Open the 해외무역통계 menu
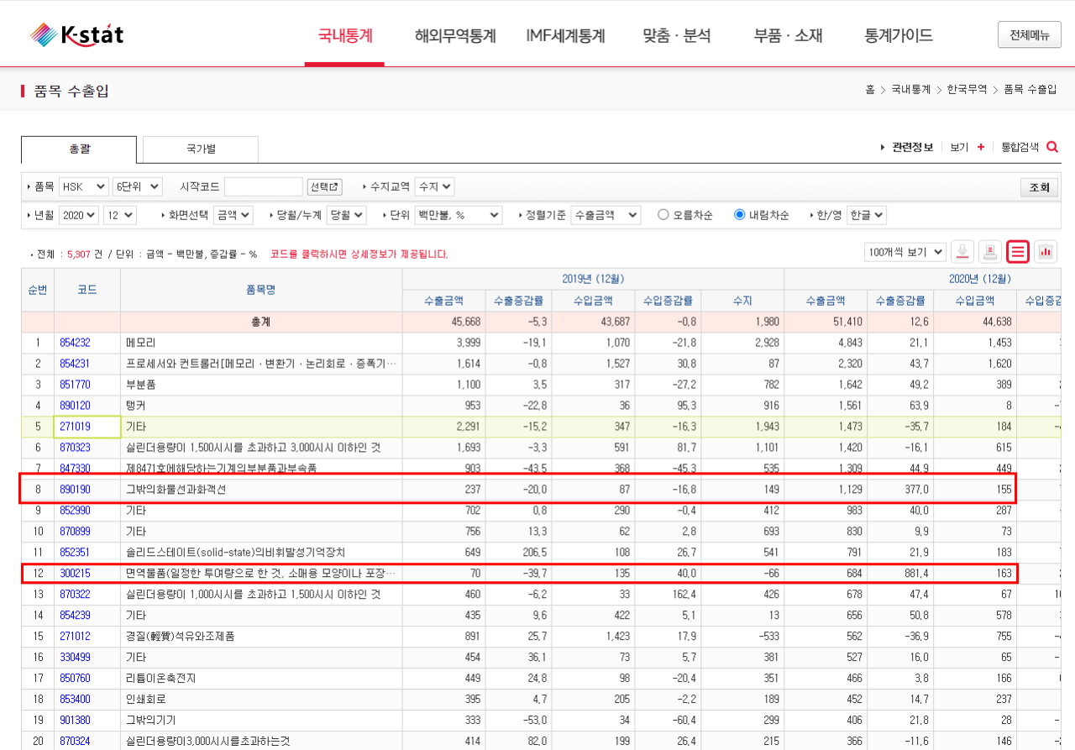 455,36
